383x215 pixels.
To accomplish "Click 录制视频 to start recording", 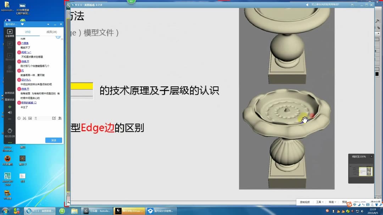I will tap(305, 202).
